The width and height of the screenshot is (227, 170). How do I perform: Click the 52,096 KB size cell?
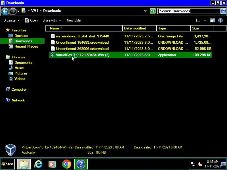(203, 48)
